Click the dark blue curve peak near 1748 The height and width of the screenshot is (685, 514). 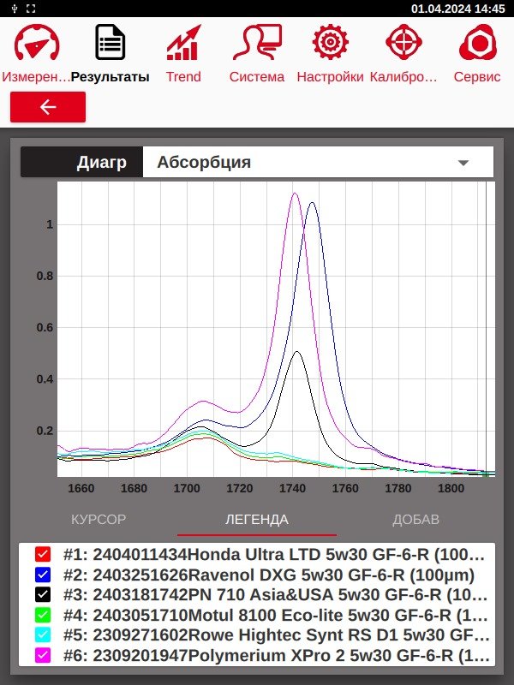click(312, 203)
